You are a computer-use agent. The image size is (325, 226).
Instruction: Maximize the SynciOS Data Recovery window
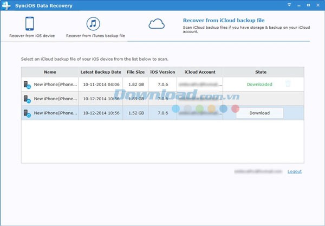pyautogui.click(x=308, y=5)
